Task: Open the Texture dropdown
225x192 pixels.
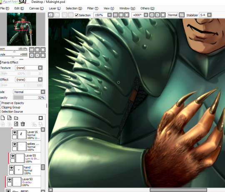Action: [40, 68]
